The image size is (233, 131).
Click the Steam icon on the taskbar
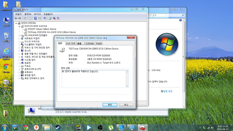(58, 127)
